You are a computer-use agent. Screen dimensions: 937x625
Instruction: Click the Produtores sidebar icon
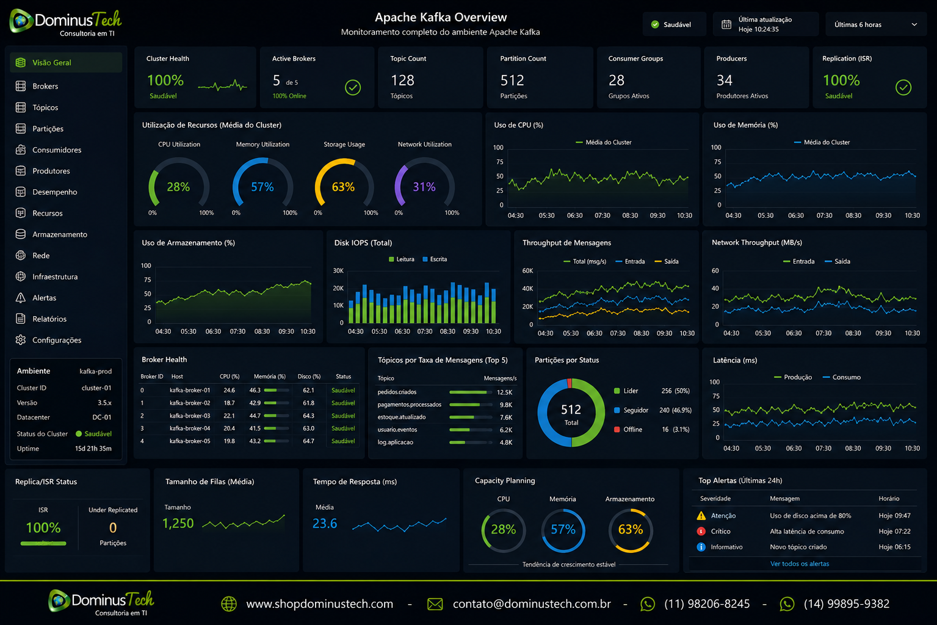click(x=21, y=171)
